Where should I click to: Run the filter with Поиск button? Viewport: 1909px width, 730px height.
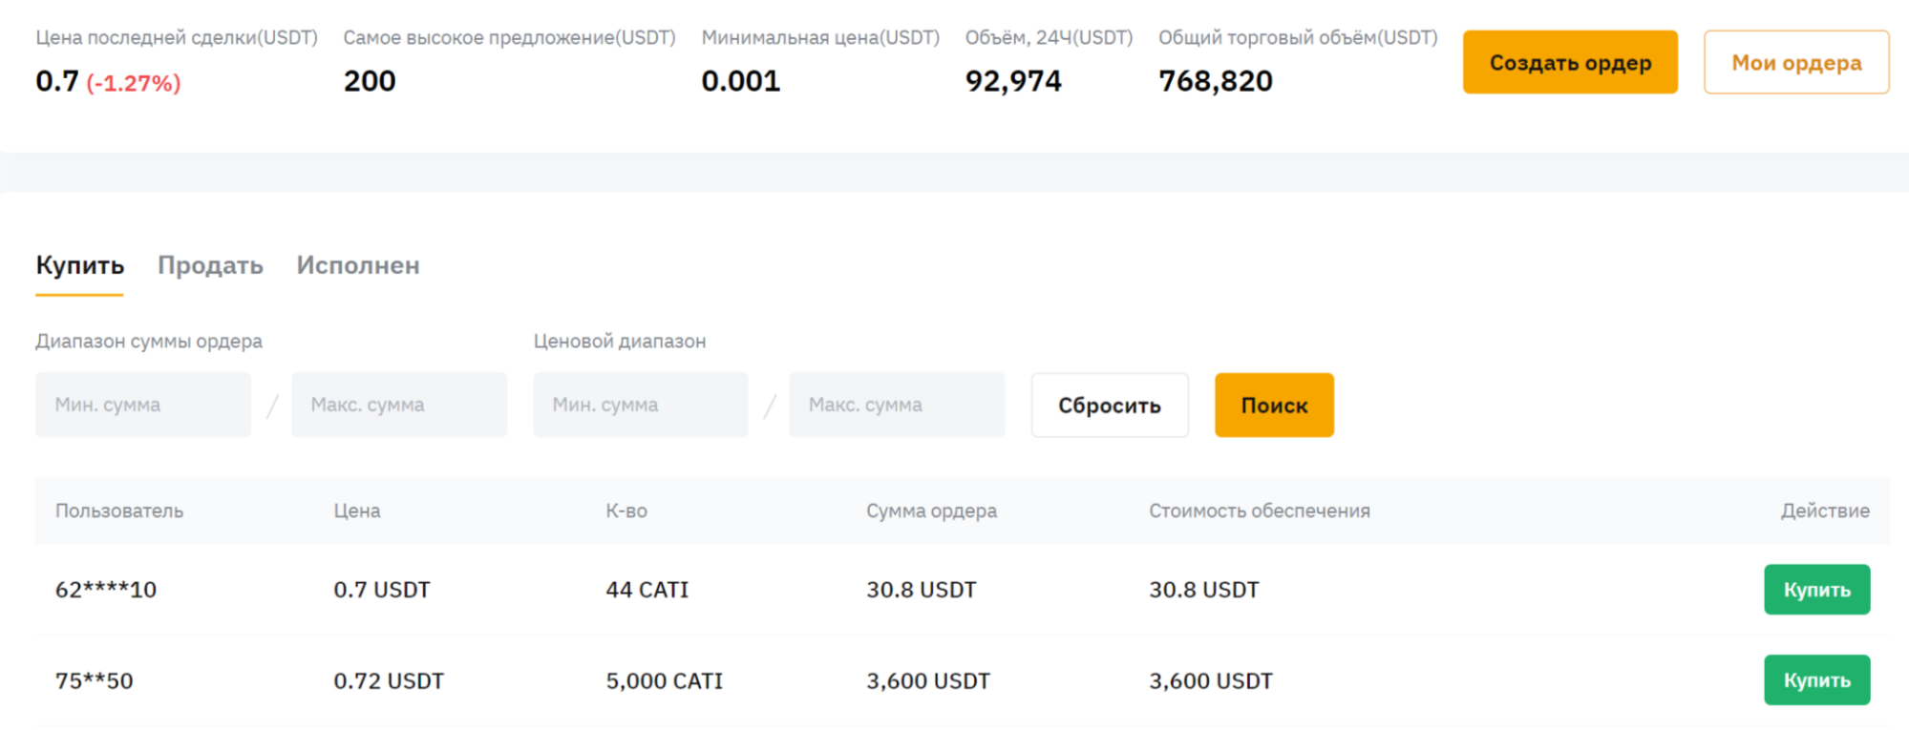[1273, 405]
